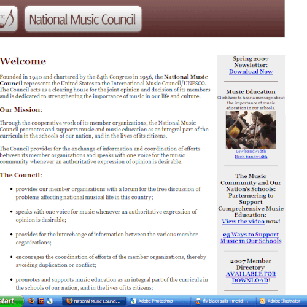This screenshot has height=307, width=307.
Task: Switch to Adobe Photoshop taskbar button
Action: click(x=158, y=301)
